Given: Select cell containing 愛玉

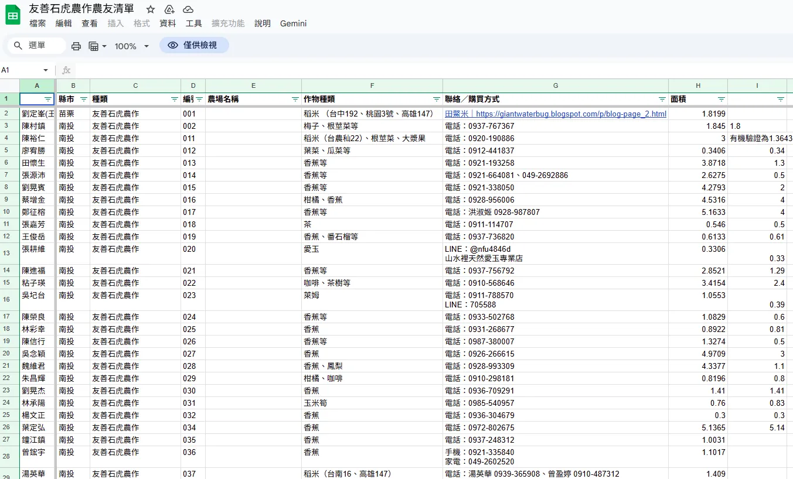Looking at the screenshot, I should 372,254.
